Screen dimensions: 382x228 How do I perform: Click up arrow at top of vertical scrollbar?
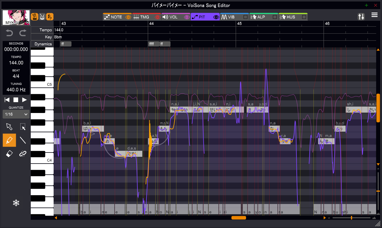tap(378, 50)
